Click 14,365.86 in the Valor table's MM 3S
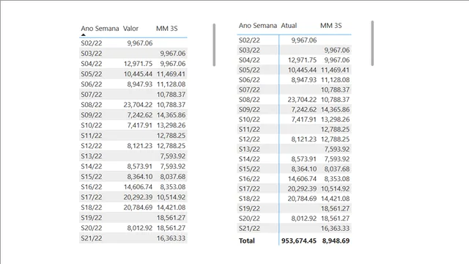The height and width of the screenshot is (264, 469). tap(171, 115)
